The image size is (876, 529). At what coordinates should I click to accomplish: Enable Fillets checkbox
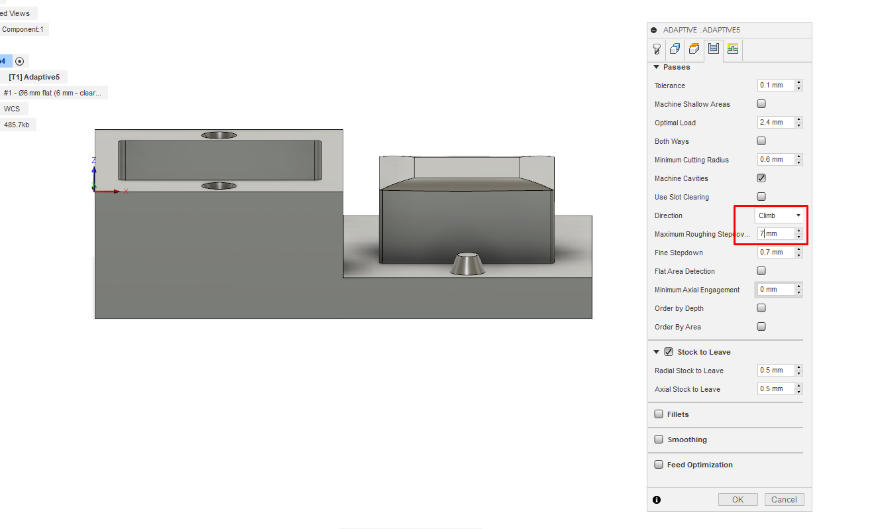(x=659, y=414)
